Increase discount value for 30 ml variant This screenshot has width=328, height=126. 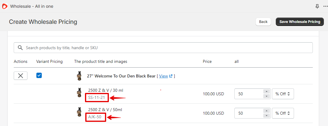click(x=266, y=91)
